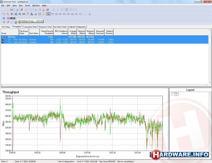Click the Relative Precision column header

click(110, 32)
